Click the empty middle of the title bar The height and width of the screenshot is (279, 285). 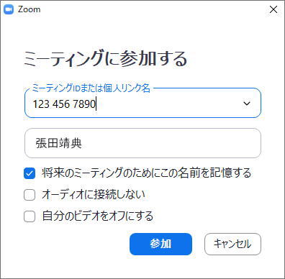[153, 9]
